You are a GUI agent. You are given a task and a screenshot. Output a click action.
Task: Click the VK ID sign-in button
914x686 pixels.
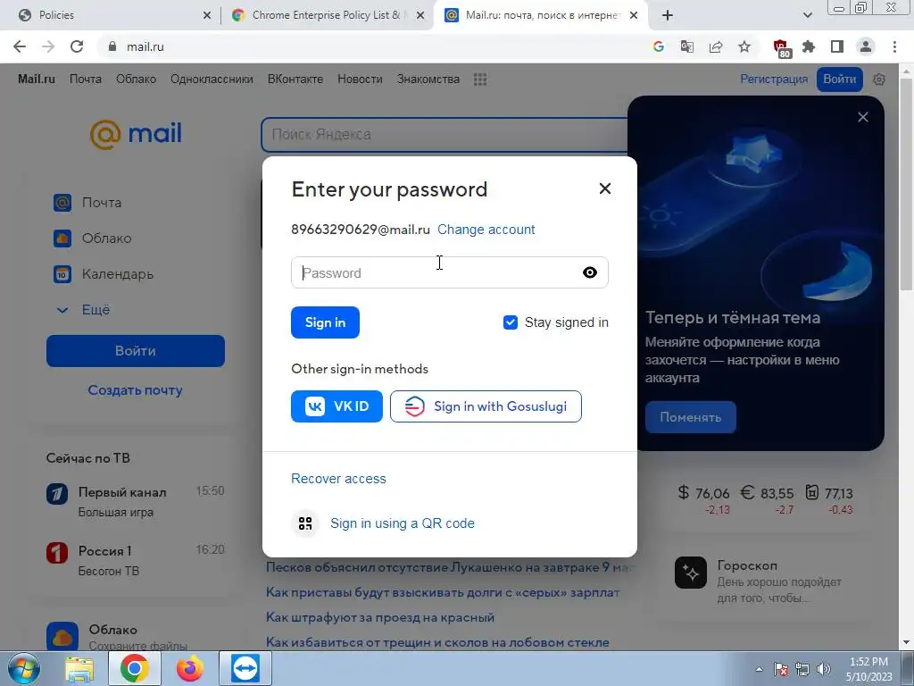337,406
